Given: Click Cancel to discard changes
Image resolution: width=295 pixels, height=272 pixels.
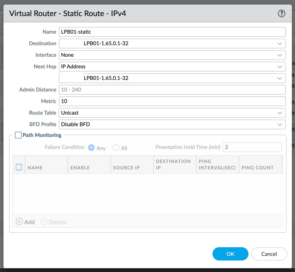Looking at the screenshot, I should (x=269, y=254).
